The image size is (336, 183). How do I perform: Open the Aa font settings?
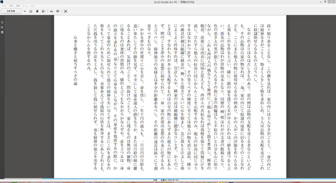tap(51, 11)
